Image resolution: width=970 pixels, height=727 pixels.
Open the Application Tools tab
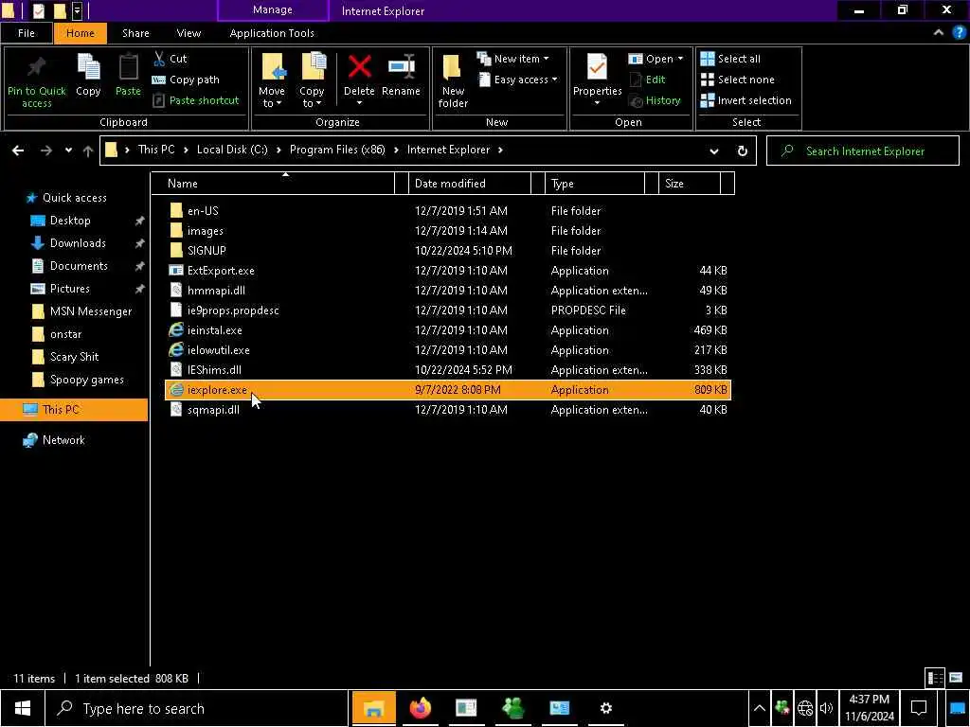pyautogui.click(x=272, y=33)
